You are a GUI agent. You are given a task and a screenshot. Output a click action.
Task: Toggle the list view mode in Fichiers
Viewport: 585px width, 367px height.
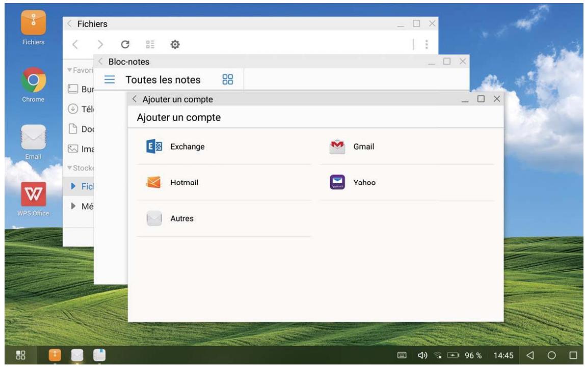point(150,45)
